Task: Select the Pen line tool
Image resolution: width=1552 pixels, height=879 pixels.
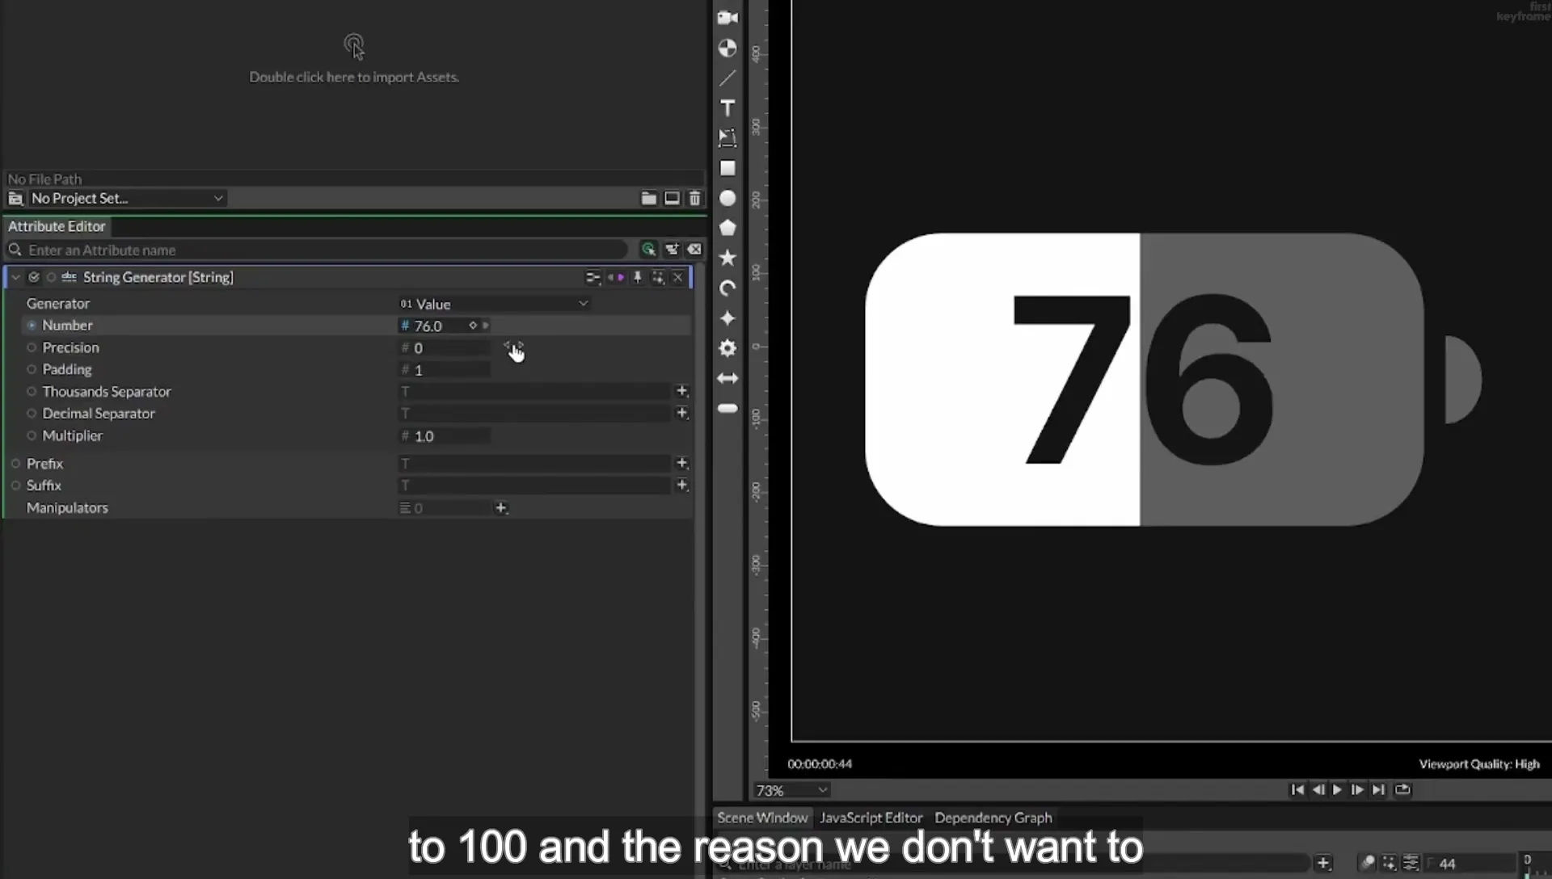Action: [x=727, y=78]
